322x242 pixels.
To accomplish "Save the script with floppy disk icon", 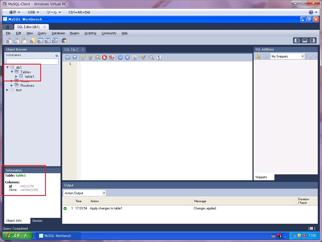I will 75,58.
